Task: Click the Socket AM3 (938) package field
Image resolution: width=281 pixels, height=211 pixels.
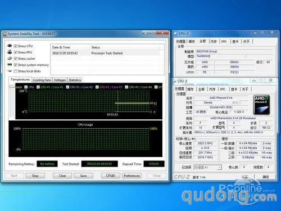Action: point(221,107)
